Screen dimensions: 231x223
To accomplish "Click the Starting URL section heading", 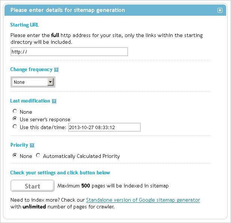I will [25, 25].
